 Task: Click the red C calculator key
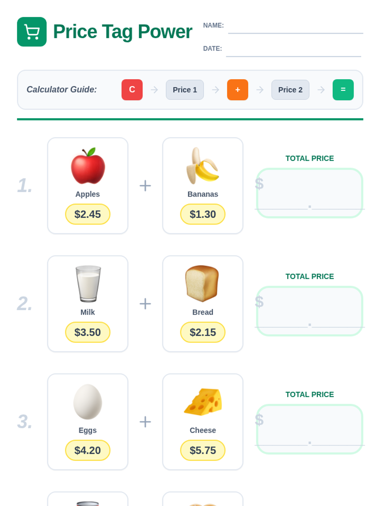(132, 90)
